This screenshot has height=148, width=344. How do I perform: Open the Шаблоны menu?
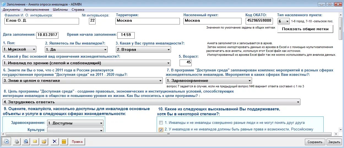(60, 10)
